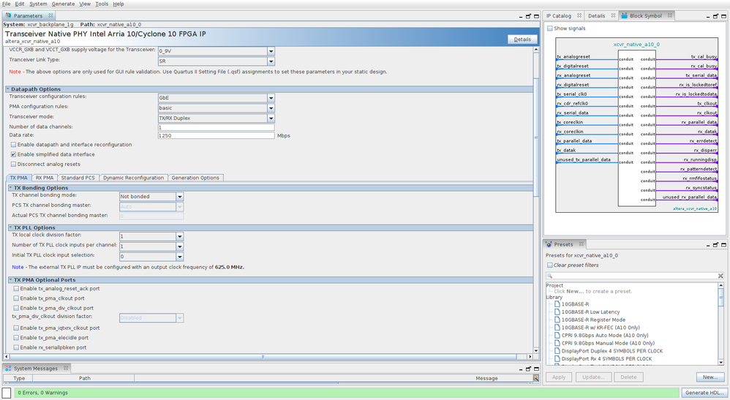
Task: Check the Show signals checkbox
Action: click(550, 29)
